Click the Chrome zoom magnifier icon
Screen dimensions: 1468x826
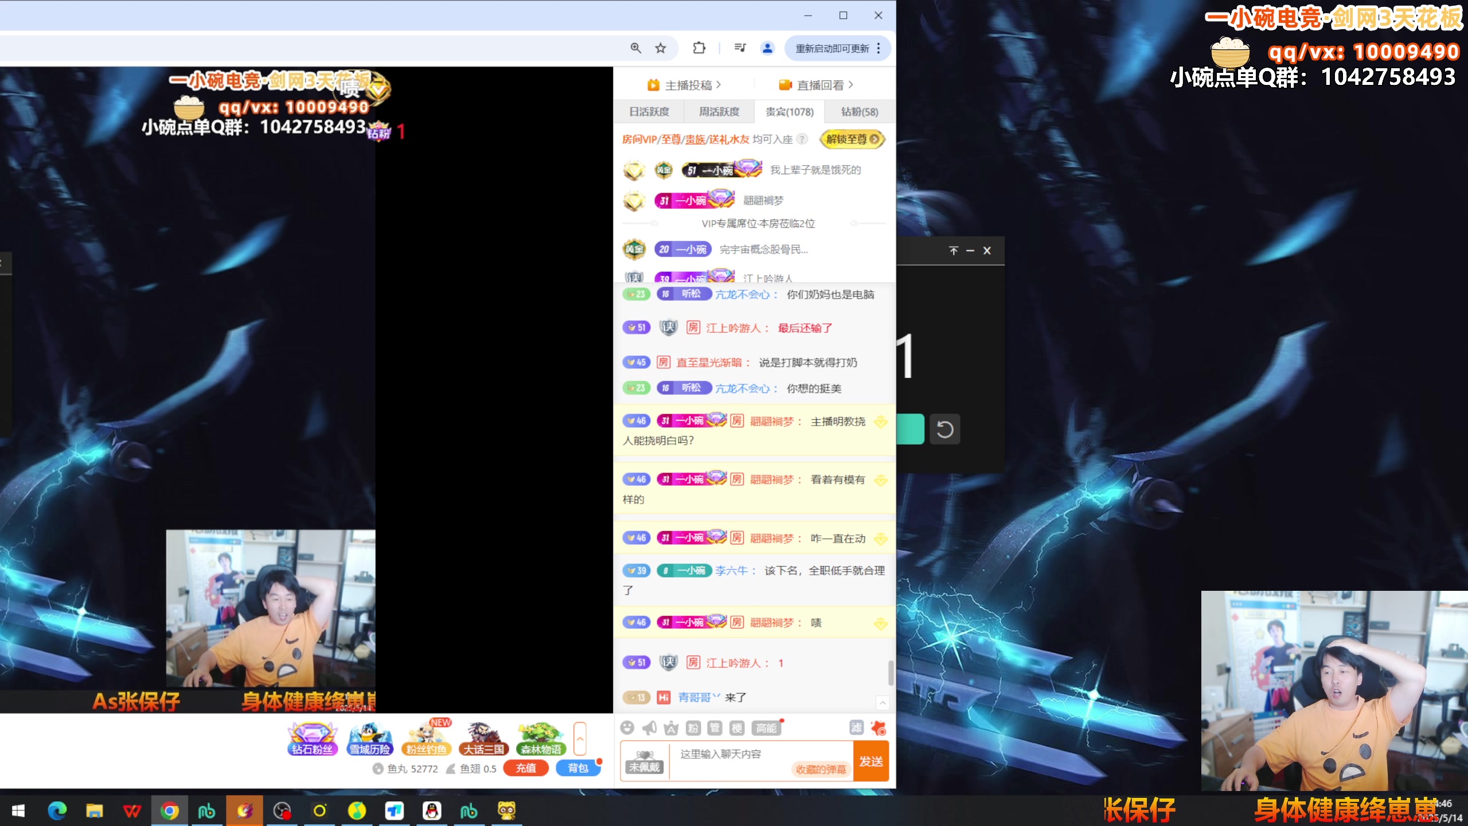tap(635, 48)
